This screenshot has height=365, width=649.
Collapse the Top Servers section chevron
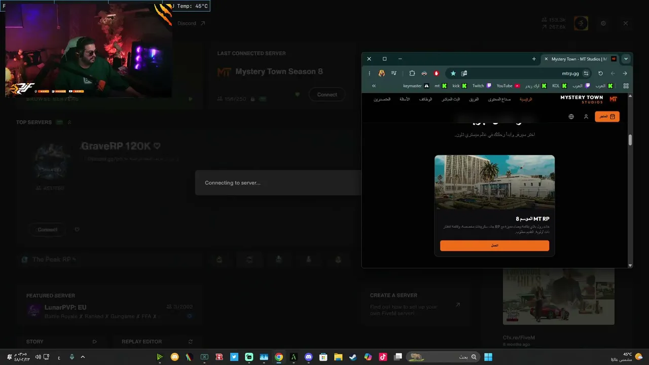69,122
